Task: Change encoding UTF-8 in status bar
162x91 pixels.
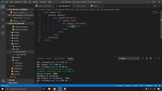Action: coord(136,86)
